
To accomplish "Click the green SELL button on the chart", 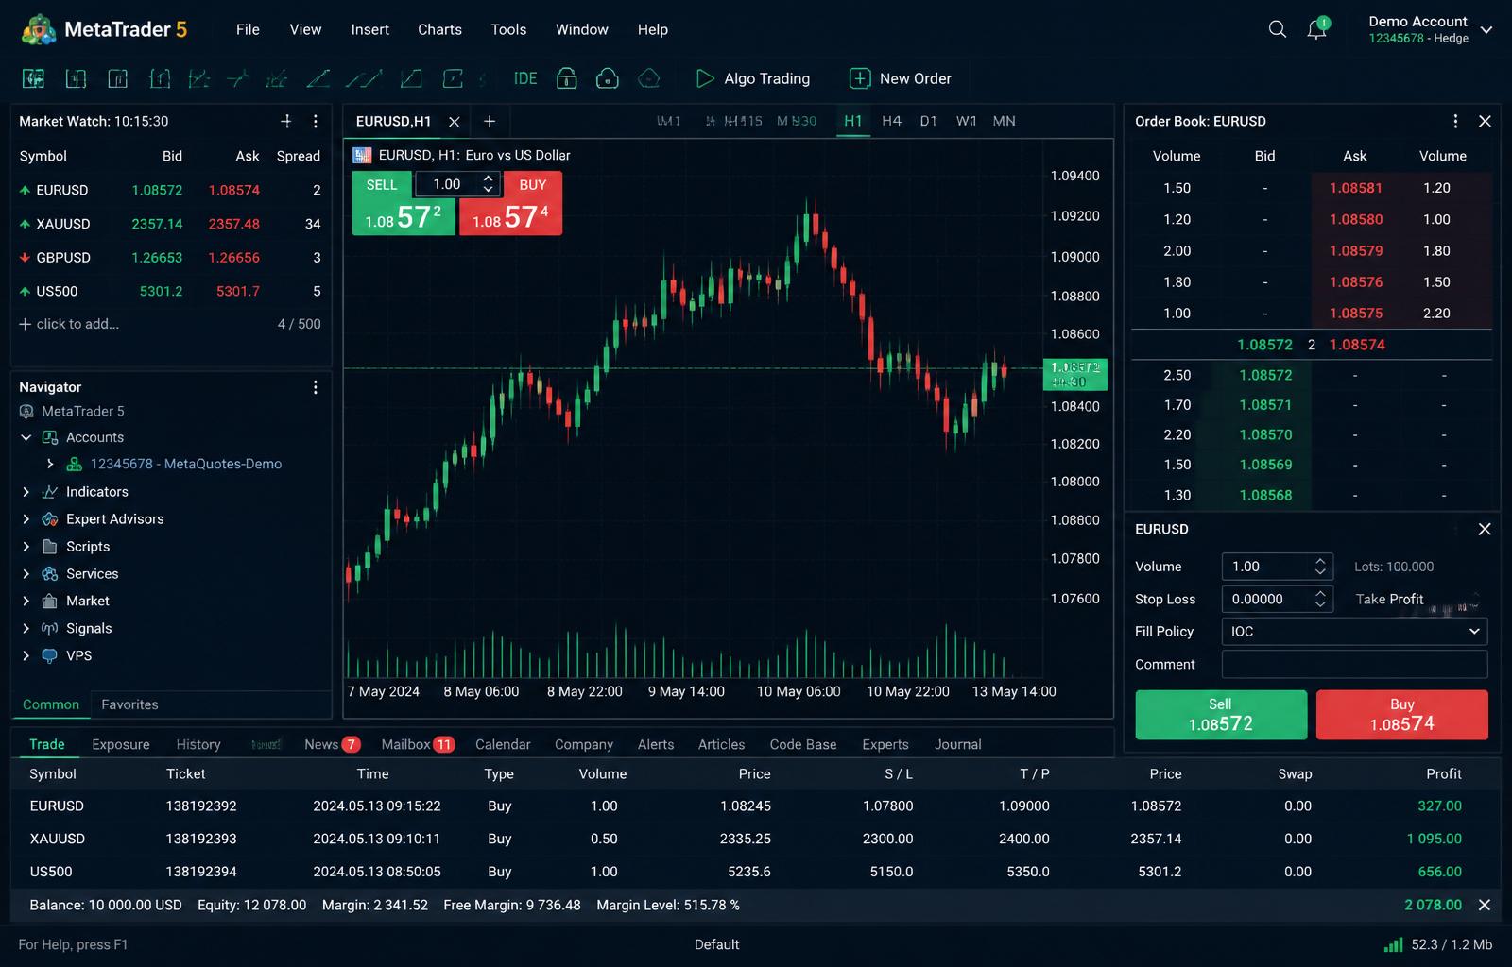I will [x=403, y=203].
